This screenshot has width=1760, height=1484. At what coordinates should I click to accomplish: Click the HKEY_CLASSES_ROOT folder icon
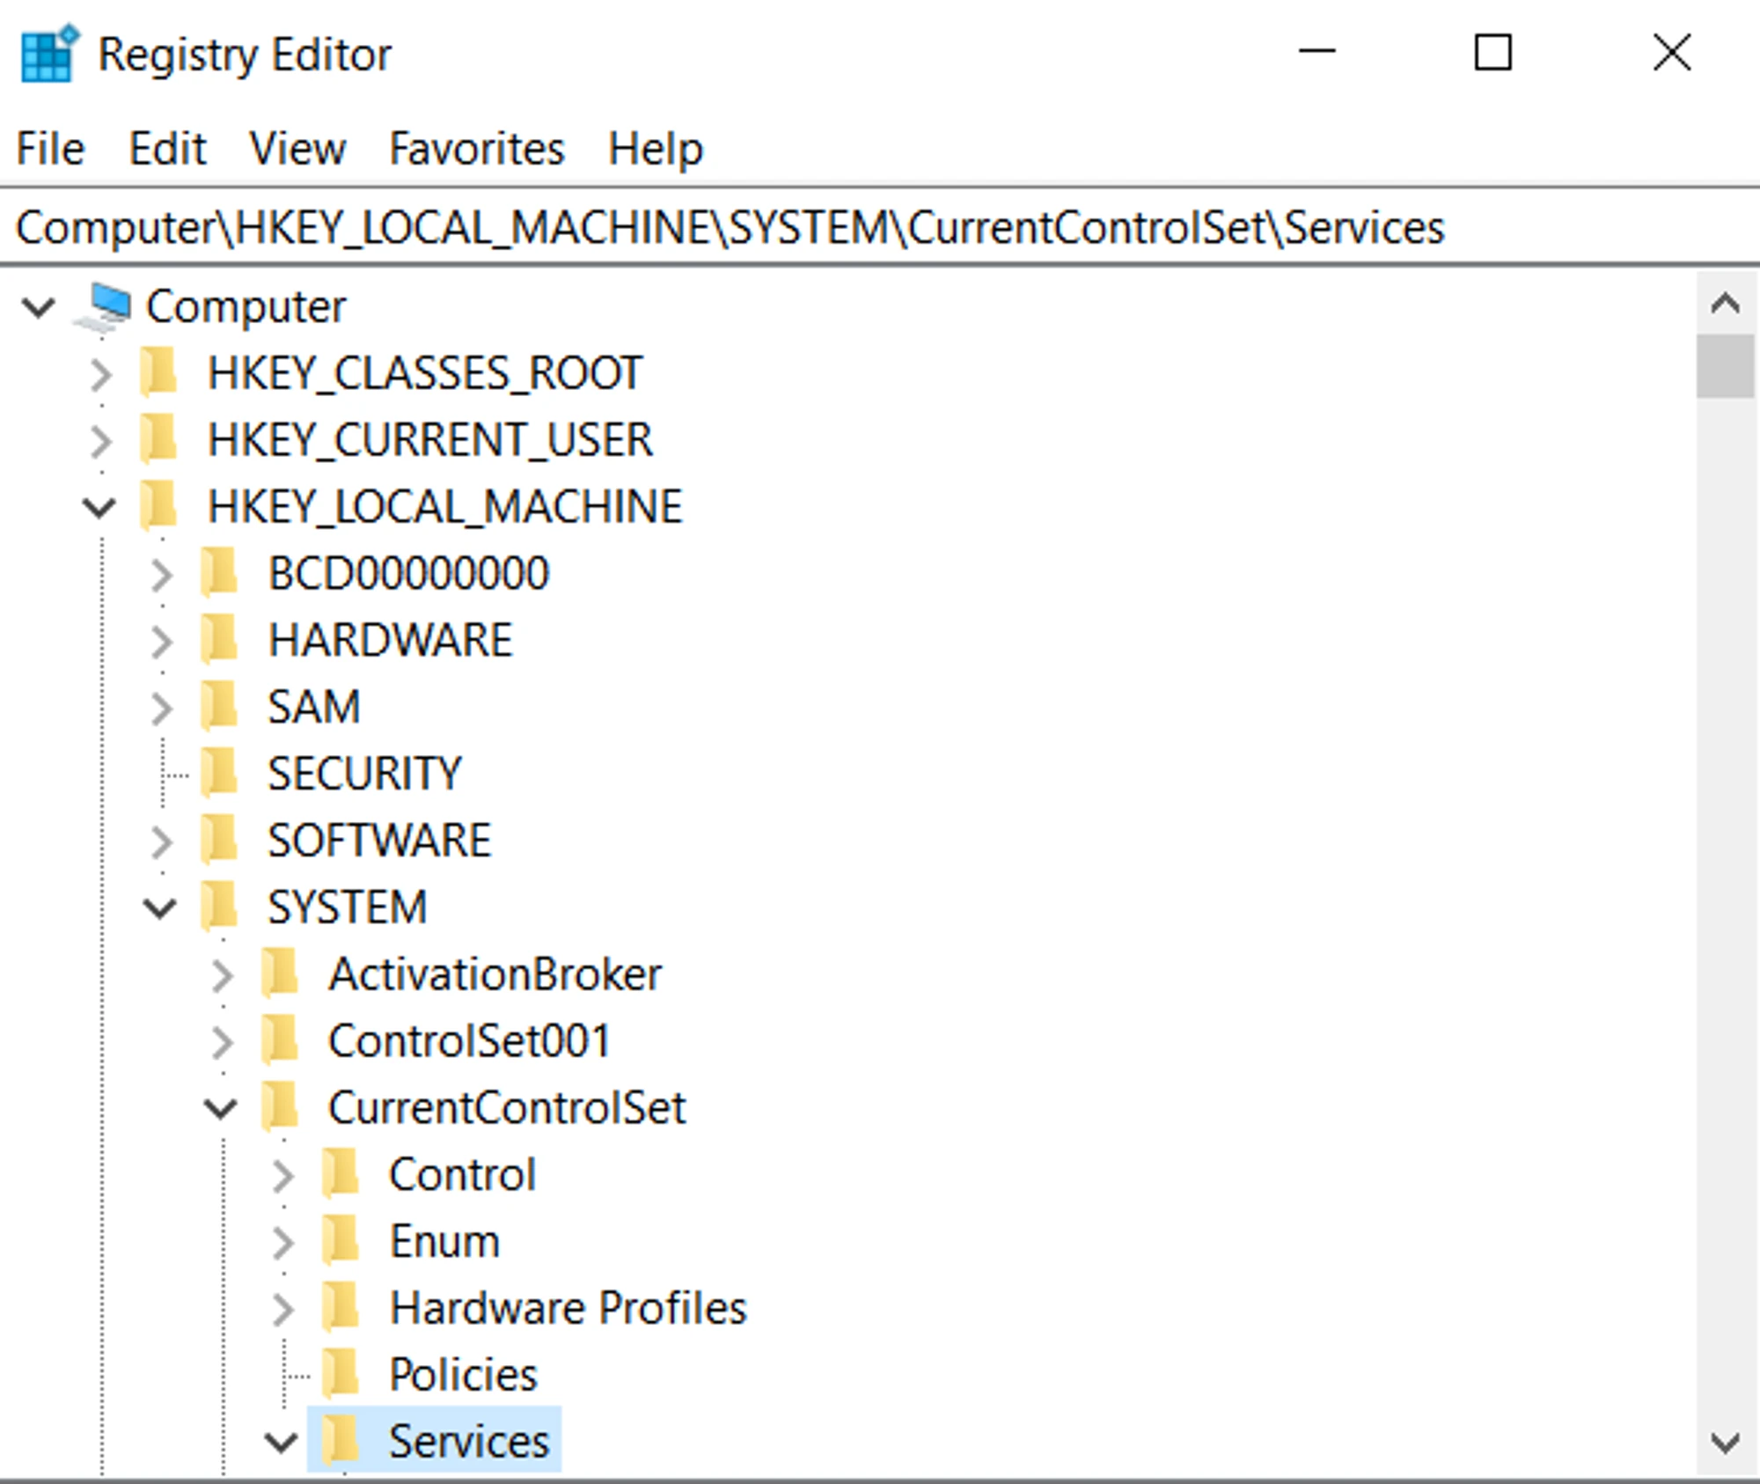[160, 373]
